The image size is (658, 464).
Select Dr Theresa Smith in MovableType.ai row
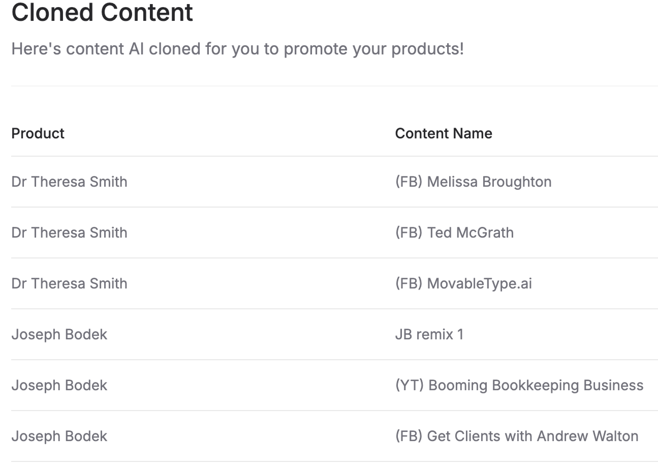69,283
